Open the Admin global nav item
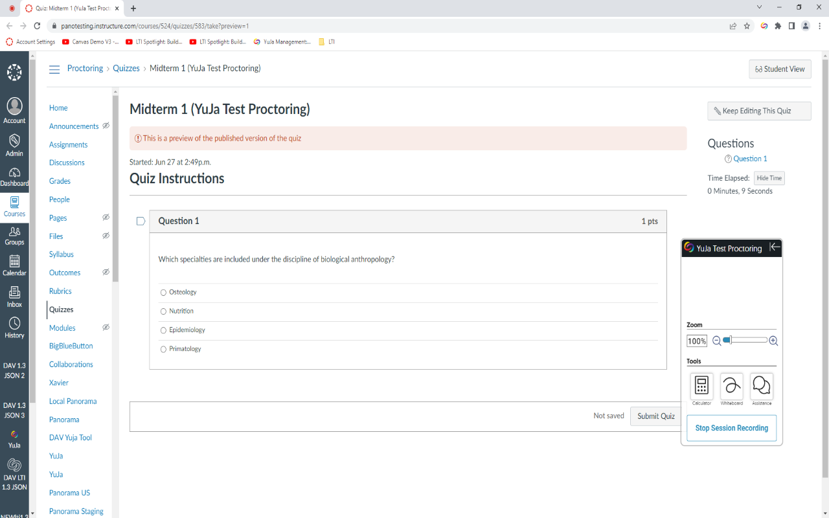 point(14,145)
